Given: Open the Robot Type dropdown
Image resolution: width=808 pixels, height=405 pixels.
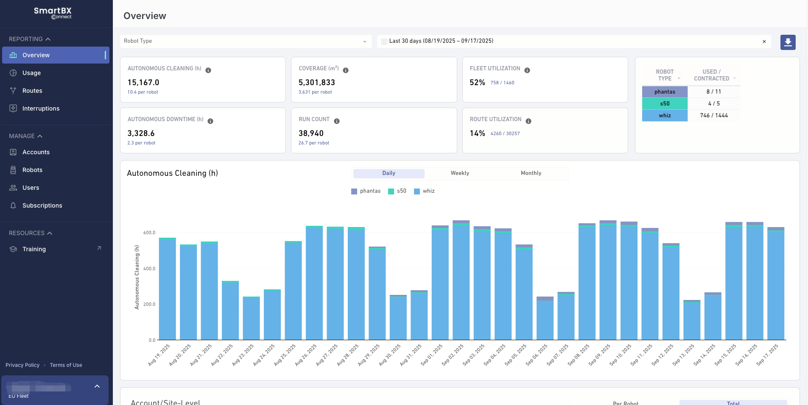Looking at the screenshot, I should pyautogui.click(x=246, y=41).
